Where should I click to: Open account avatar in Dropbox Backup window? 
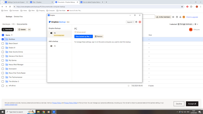pyautogui.click(x=140, y=22)
